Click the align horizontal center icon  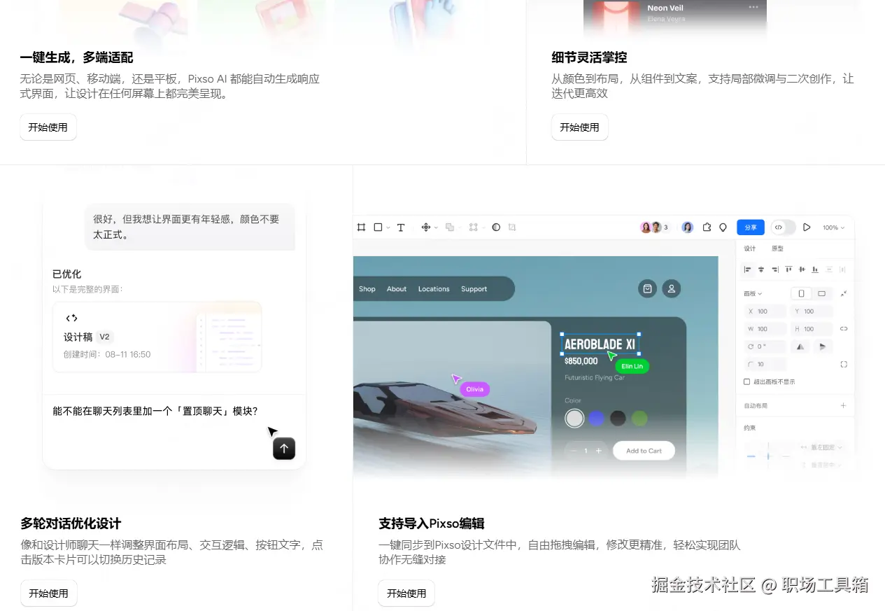tap(761, 269)
